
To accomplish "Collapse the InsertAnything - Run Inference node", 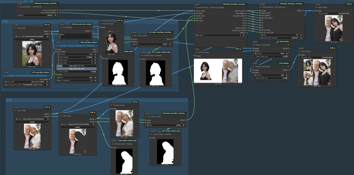I will tap(261, 7).
